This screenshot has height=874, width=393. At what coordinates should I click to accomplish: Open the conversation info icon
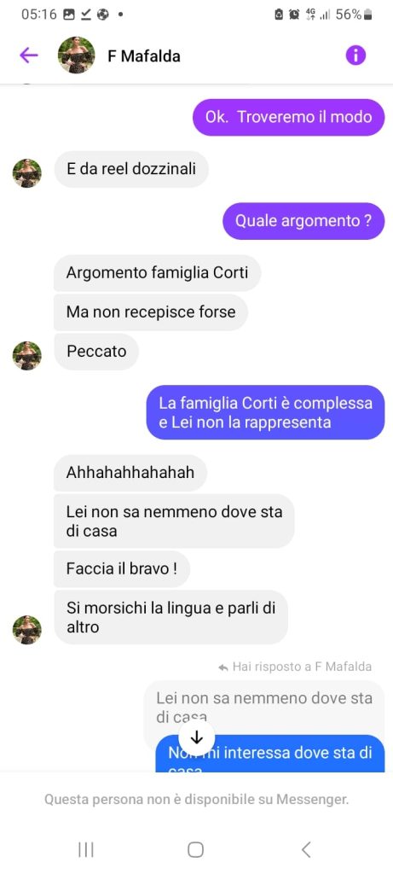click(355, 55)
